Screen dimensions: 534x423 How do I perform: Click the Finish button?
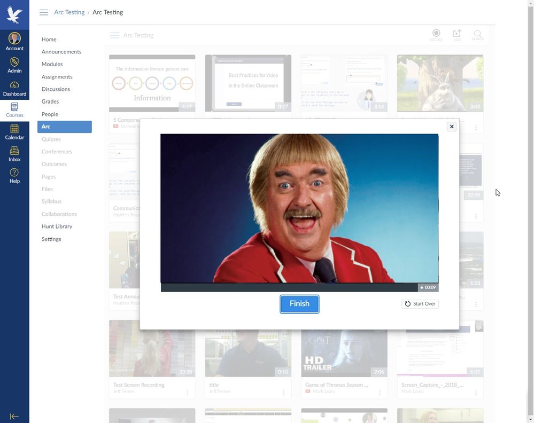(299, 304)
